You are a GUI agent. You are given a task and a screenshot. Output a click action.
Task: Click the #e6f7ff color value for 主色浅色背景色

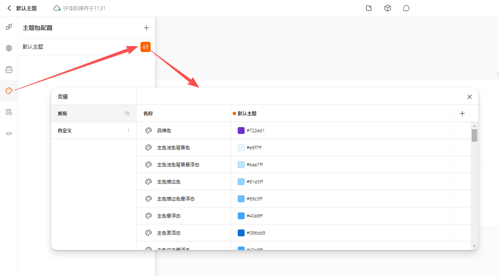(x=255, y=148)
